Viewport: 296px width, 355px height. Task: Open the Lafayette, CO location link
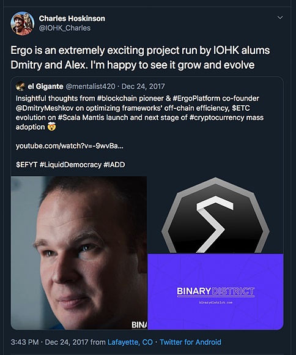[x=130, y=342]
